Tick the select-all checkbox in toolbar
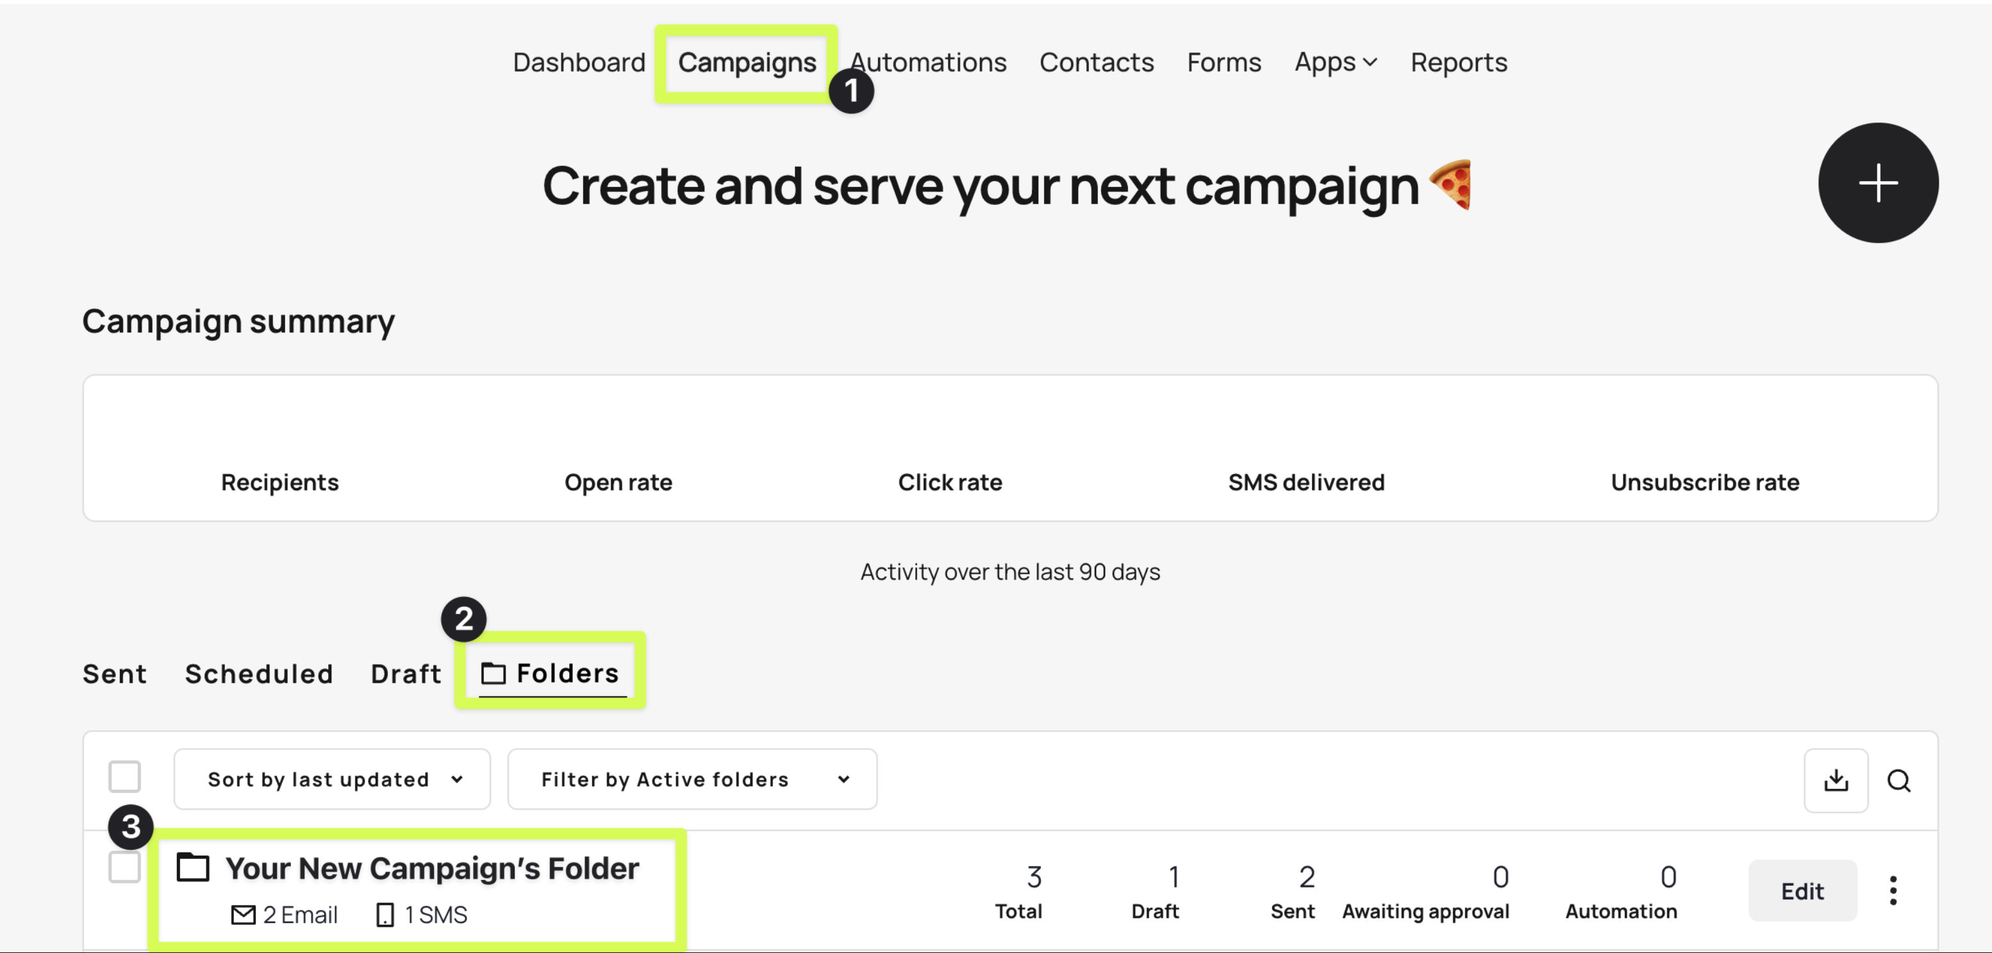The image size is (1992, 953). pyautogui.click(x=124, y=777)
